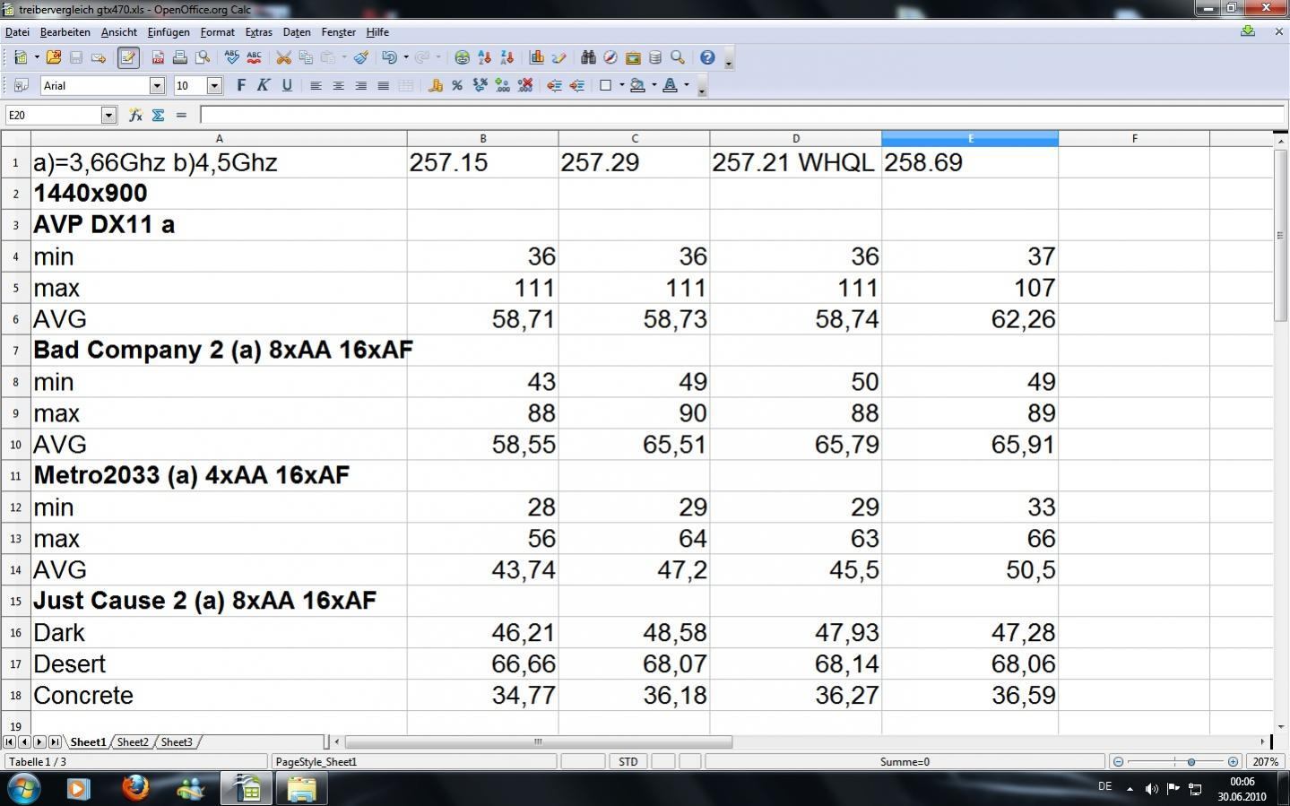Open the Borders dropdown arrow

coord(621,85)
